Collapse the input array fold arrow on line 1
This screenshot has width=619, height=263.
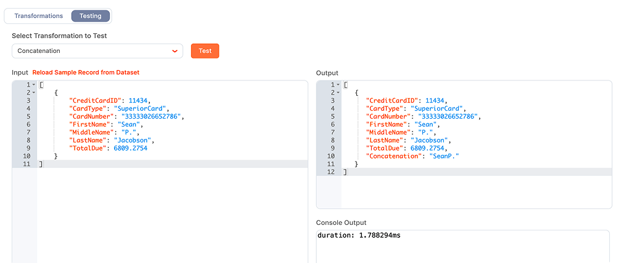(34, 84)
